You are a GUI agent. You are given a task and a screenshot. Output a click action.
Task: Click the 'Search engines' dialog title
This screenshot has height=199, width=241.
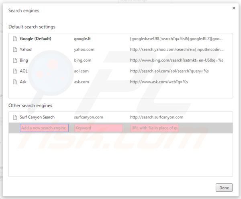[24, 11]
